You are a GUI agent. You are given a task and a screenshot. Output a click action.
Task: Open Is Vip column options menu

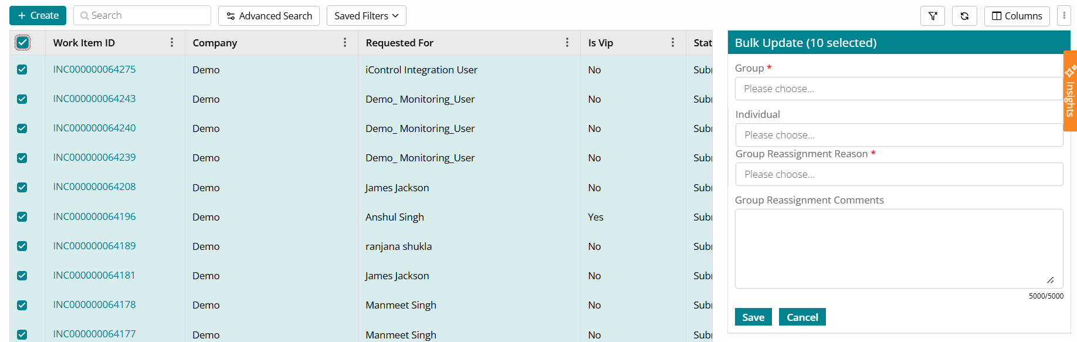tap(673, 42)
